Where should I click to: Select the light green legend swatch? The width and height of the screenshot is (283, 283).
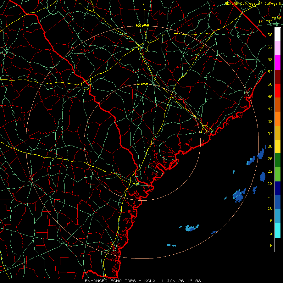tap(278, 174)
